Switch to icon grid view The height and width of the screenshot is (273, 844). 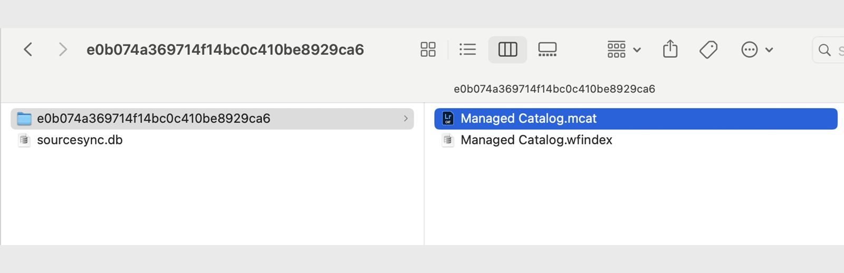(x=428, y=50)
